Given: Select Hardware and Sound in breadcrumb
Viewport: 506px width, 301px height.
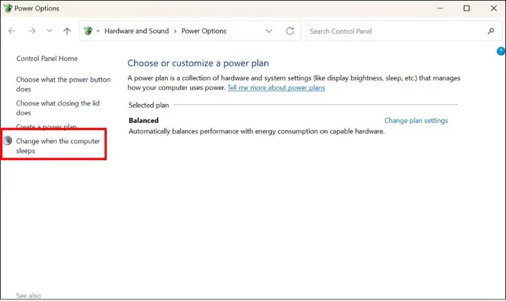Looking at the screenshot, I should pos(136,31).
